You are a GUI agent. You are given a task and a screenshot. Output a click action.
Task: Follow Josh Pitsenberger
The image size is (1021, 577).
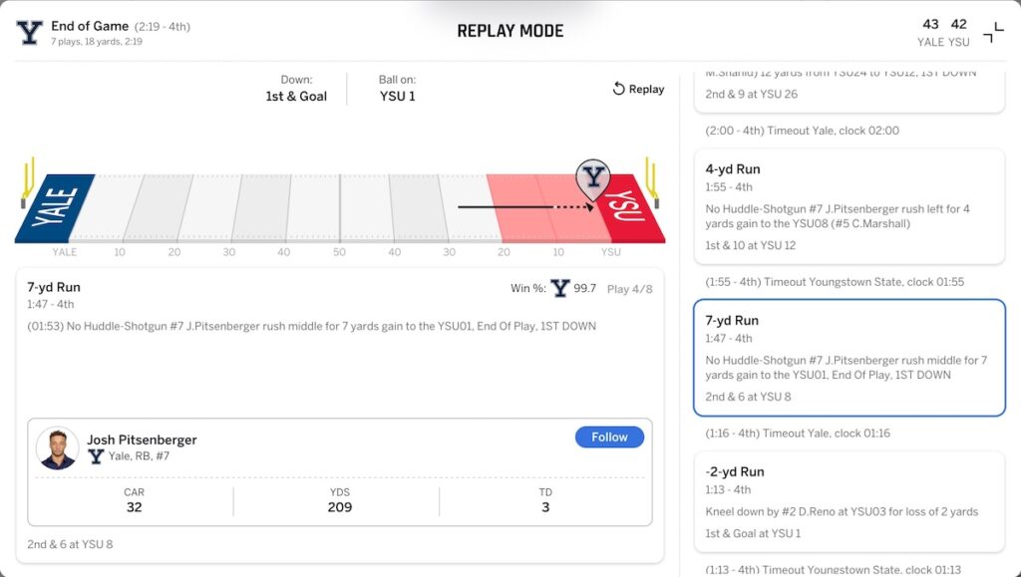(x=609, y=436)
